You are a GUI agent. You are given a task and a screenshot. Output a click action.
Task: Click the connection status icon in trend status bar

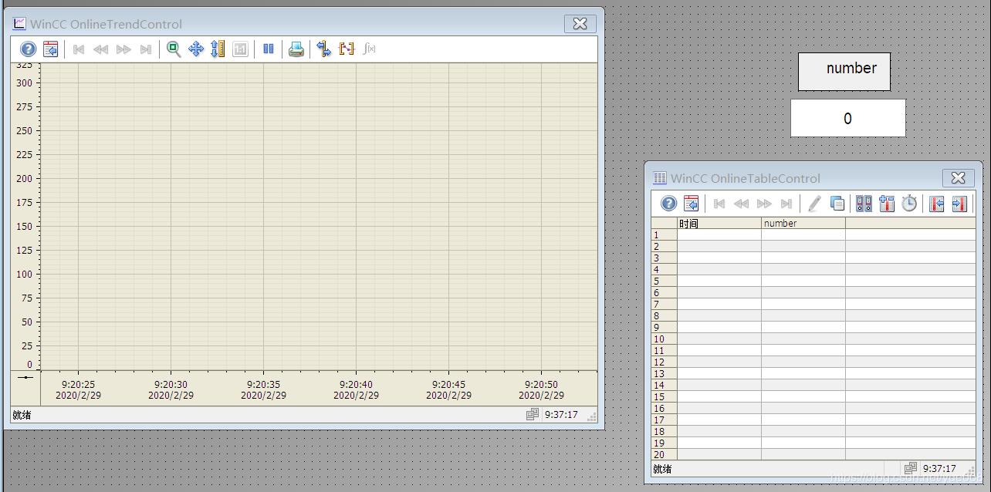[x=533, y=415]
